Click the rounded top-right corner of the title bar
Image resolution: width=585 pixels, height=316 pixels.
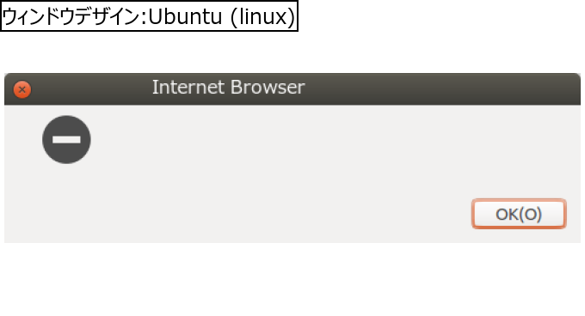pos(577,76)
